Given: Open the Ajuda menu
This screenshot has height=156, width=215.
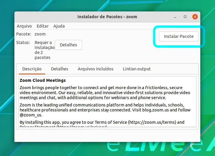Looking at the screenshot, I should click(x=59, y=26).
